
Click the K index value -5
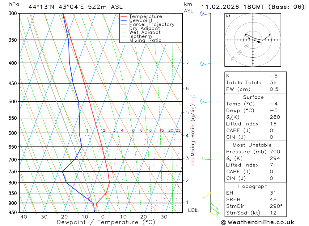pos(274,76)
